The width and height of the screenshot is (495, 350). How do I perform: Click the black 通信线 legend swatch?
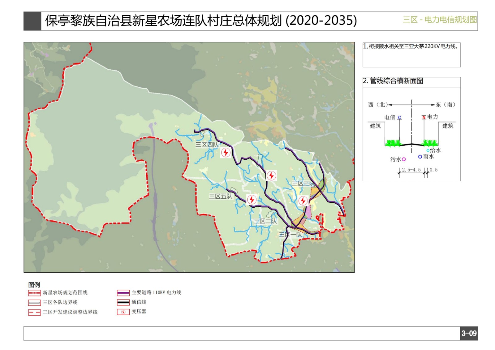pyautogui.click(x=123, y=302)
